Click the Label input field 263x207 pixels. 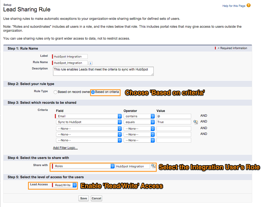pos(70,57)
